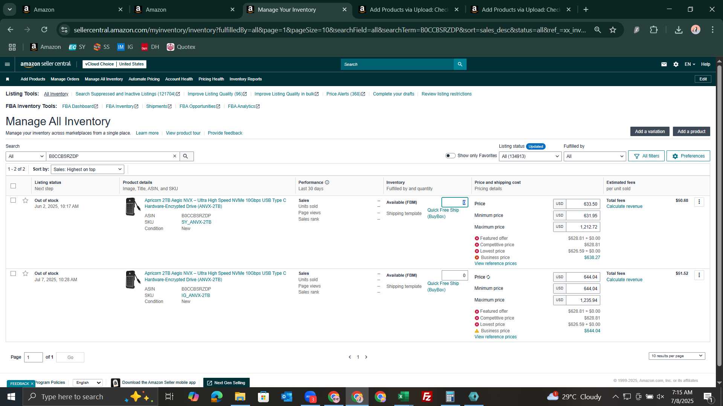Screen dimensions: 723x406
Task: Check the select-all listings checkbox
Action: coord(13,186)
